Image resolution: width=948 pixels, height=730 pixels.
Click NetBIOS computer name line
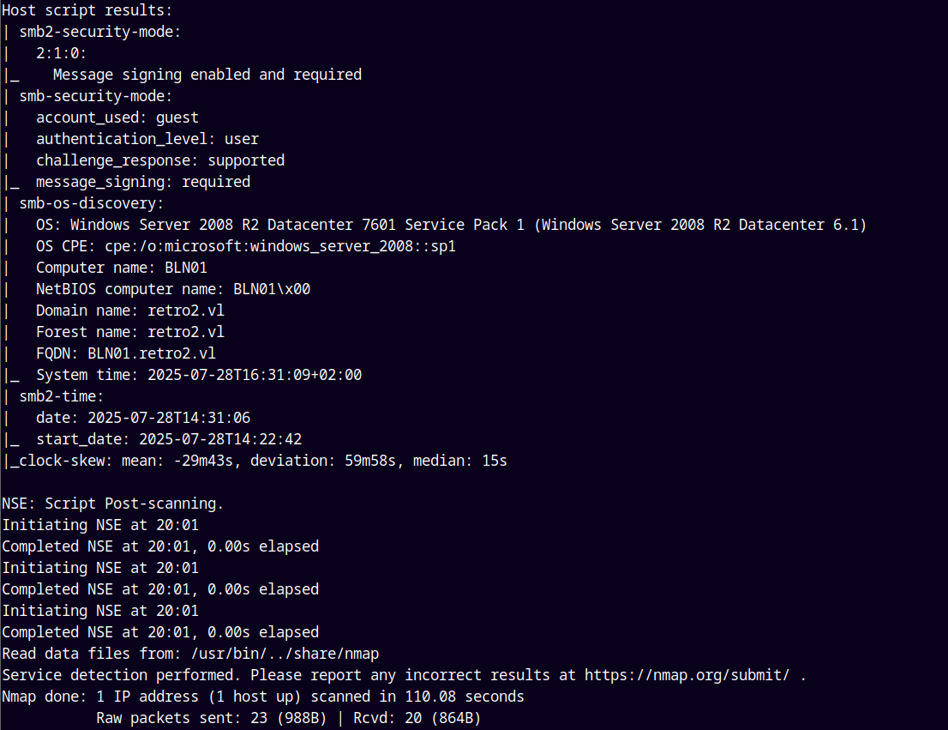173,289
